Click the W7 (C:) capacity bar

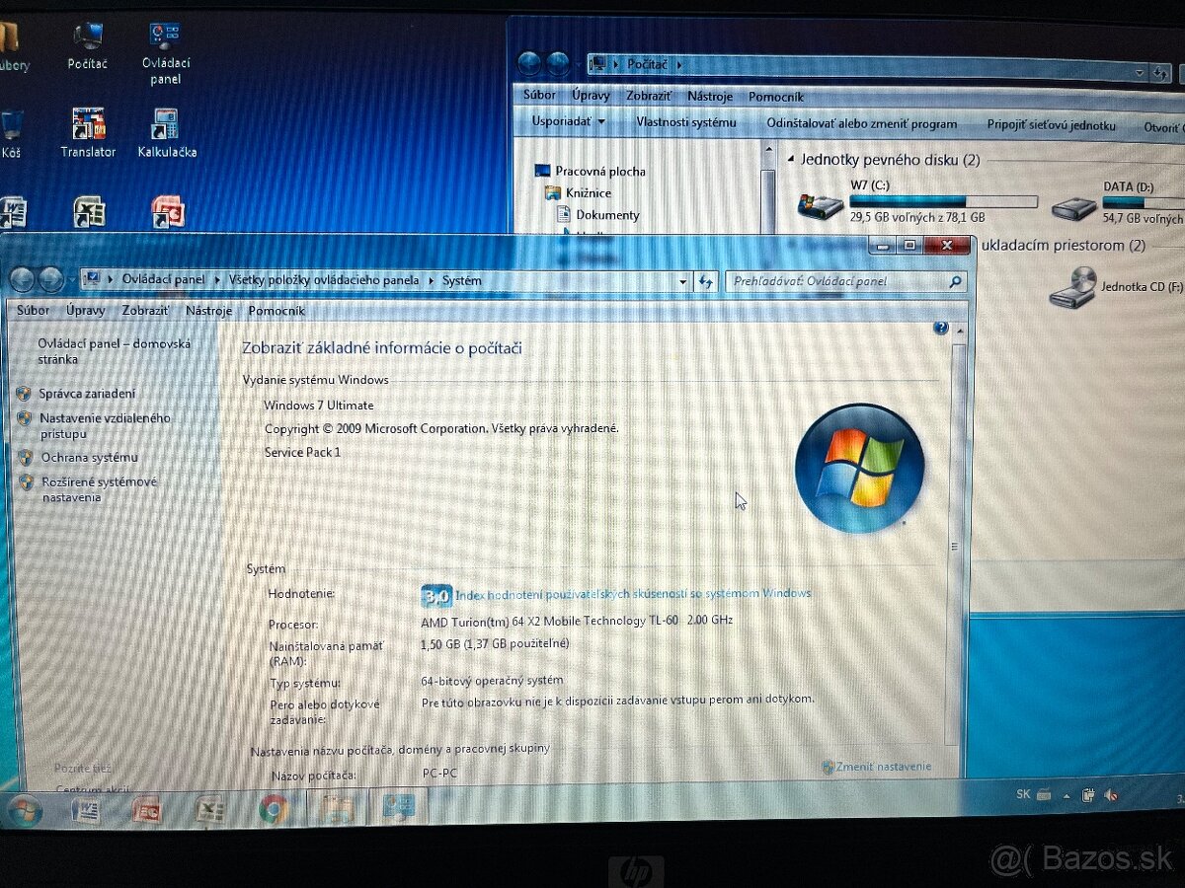tap(943, 200)
